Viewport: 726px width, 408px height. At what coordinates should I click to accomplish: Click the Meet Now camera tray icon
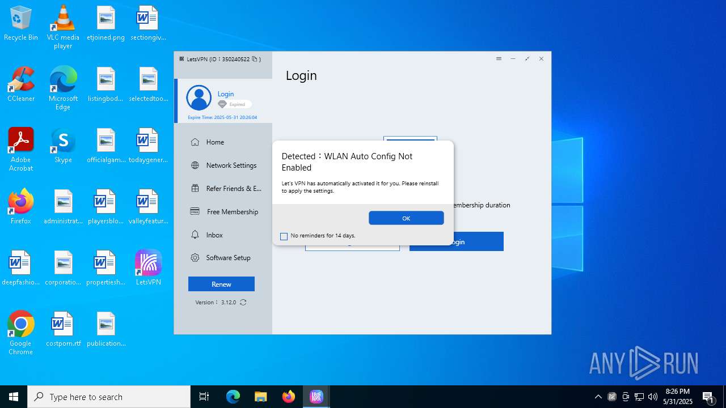click(626, 397)
